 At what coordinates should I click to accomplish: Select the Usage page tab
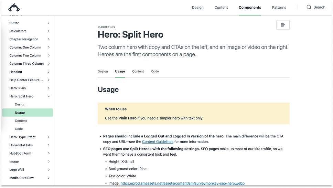[x=120, y=72]
